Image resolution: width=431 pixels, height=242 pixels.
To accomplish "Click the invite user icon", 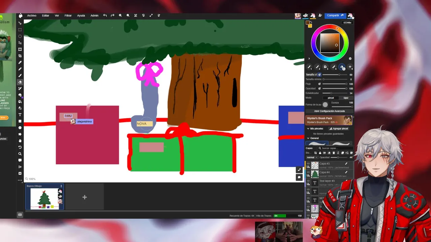I will pos(320,15).
